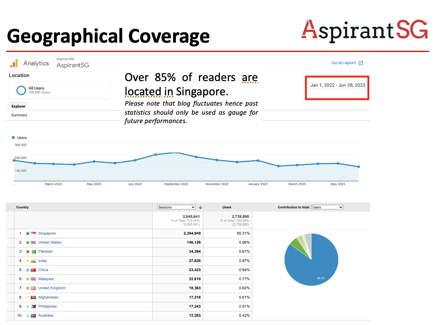This screenshot has width=437, height=325.
Task: Toggle the select-all checkbox in Country header
Action: coord(10,207)
